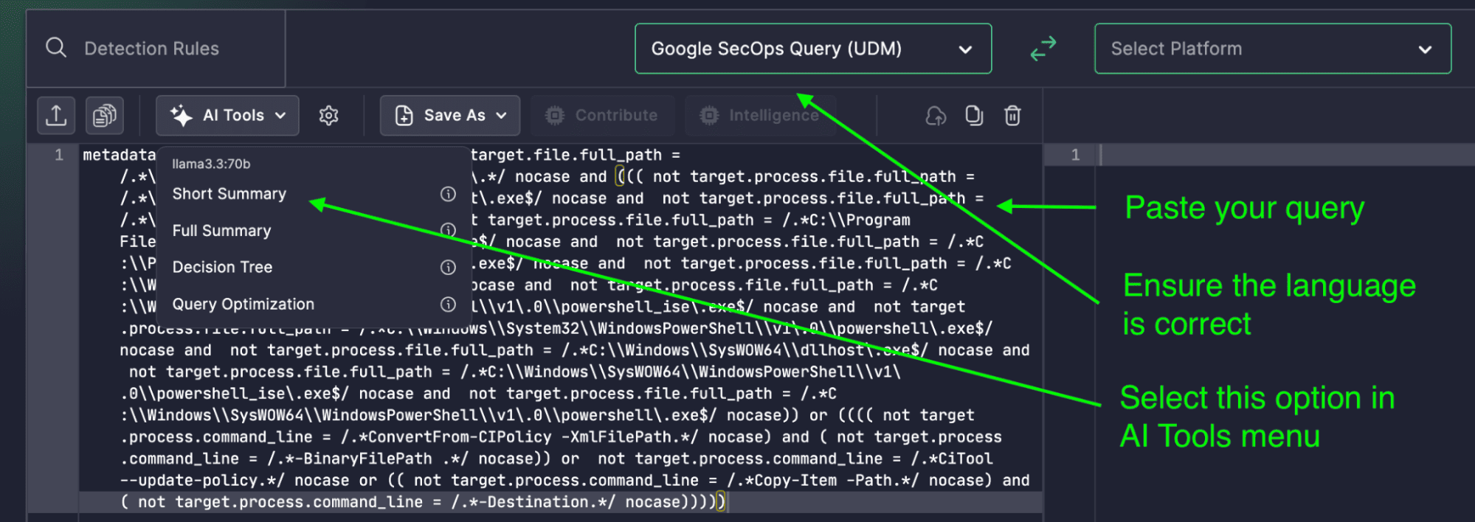Open the Select Platform dropdown
This screenshot has width=1475, height=522.
[x=1273, y=49]
